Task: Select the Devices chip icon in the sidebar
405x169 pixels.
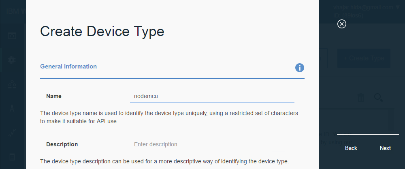Action: (12, 60)
